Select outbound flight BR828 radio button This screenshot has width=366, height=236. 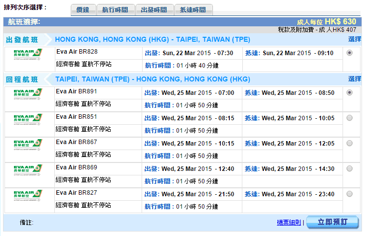point(349,53)
